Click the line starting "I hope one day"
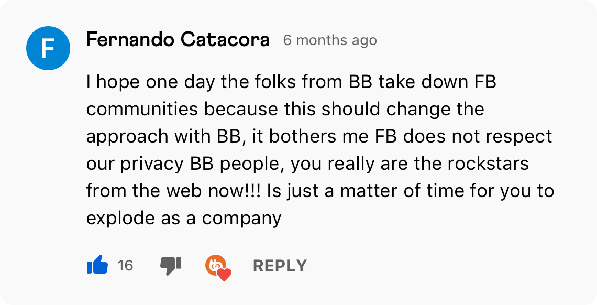This screenshot has height=305, width=597. [x=291, y=82]
